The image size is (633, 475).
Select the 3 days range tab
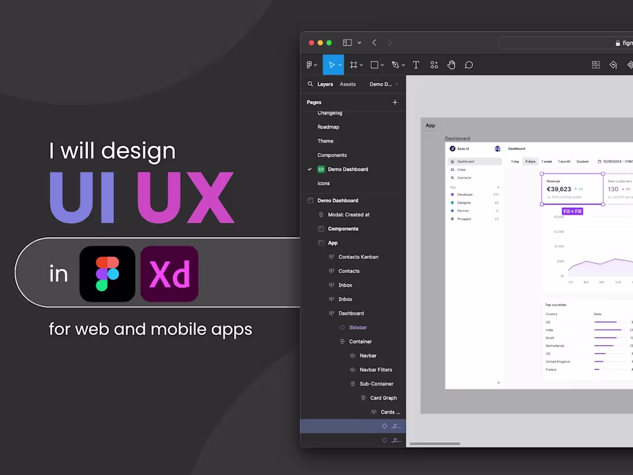530,162
